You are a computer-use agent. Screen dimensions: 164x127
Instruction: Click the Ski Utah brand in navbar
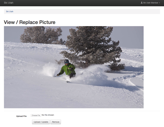click(x=9, y=3)
